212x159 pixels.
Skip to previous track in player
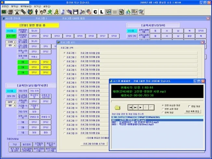click(x=130, y=107)
